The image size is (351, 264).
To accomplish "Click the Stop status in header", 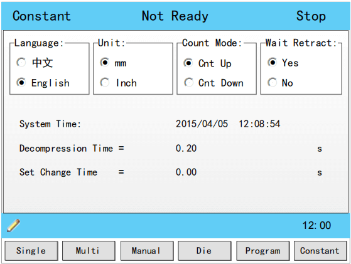I will (311, 16).
